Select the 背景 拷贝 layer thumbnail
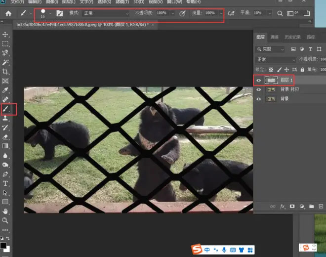 coord(271,89)
